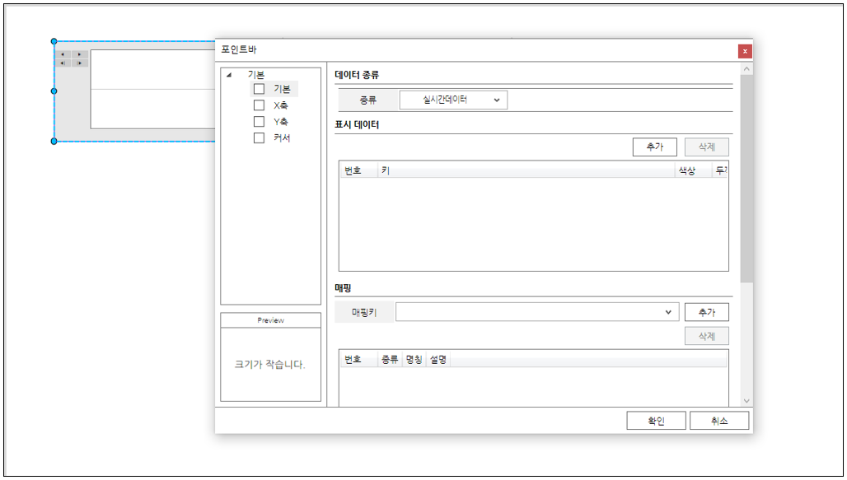Click the bottom-left handle of the selected widget
Viewport: 847px width, 480px height.
(x=54, y=142)
